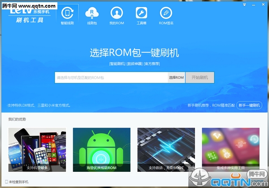Screen dimensions: 269x188
Task: Click 新手一键刷机 beginner flash button
Action: click(249, 105)
